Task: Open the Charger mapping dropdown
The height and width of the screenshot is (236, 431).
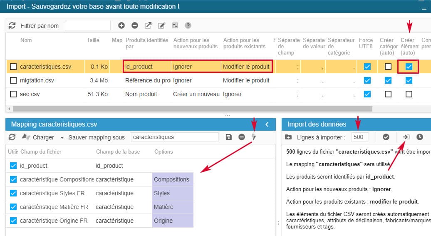Action: coord(62,137)
